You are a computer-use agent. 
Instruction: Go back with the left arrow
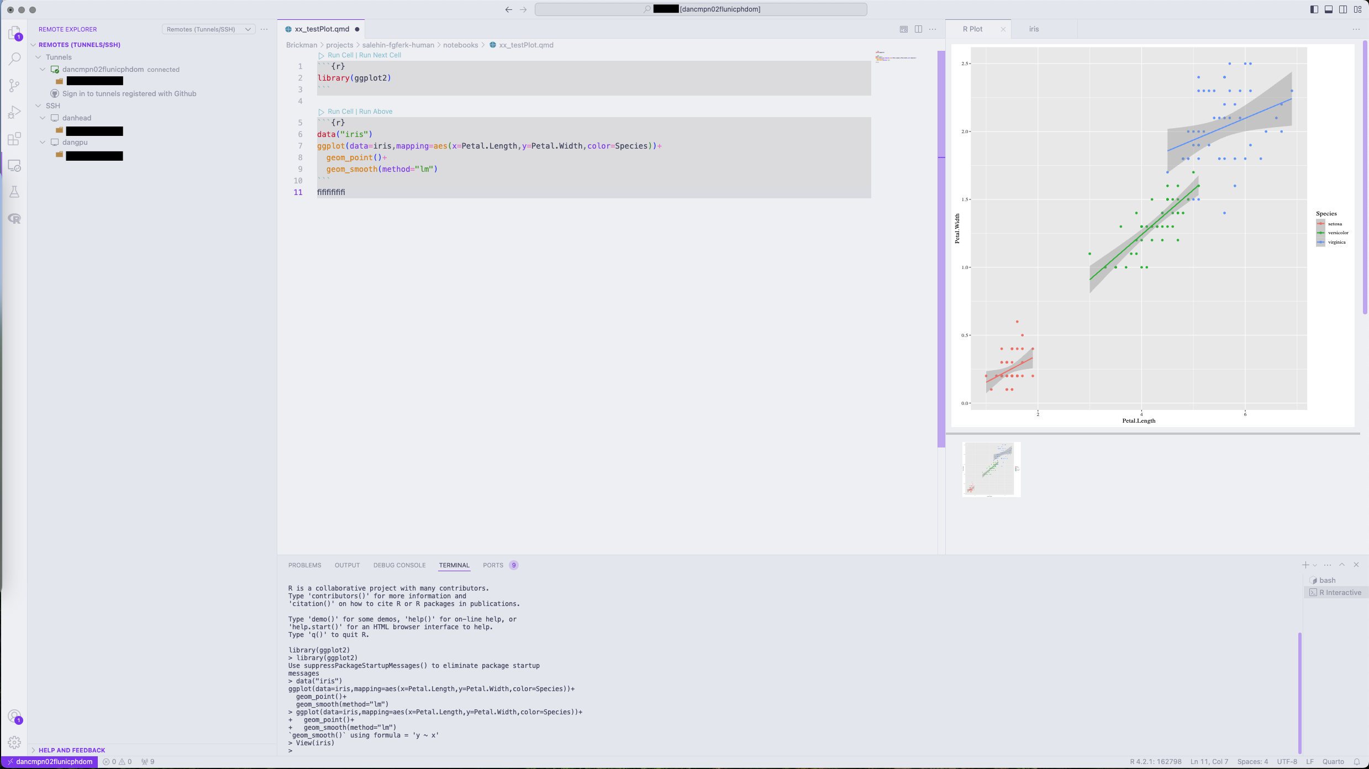(x=509, y=9)
